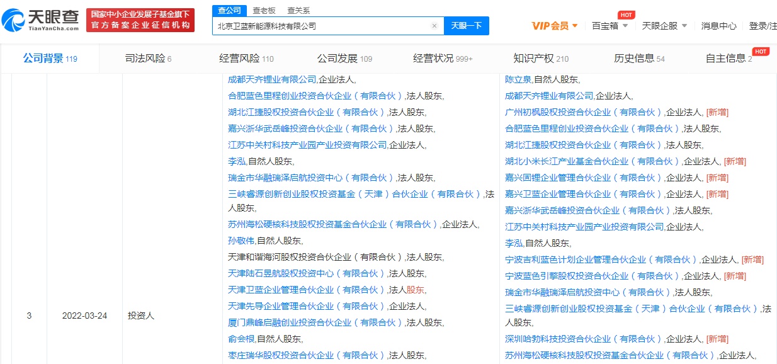This screenshot has height=364, width=777.
Task: Select the 经营风险 tab
Action: point(246,59)
